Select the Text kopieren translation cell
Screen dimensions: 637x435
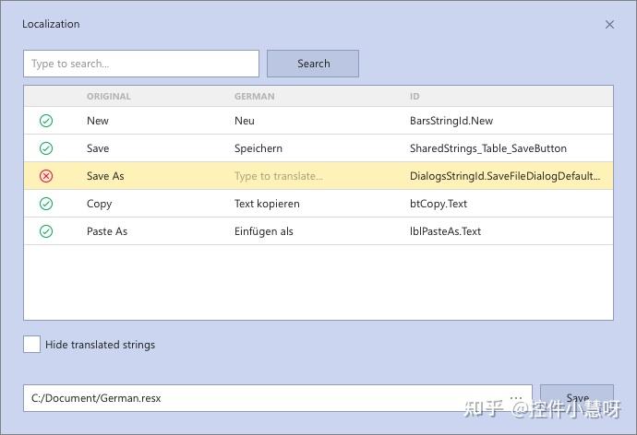coord(267,204)
